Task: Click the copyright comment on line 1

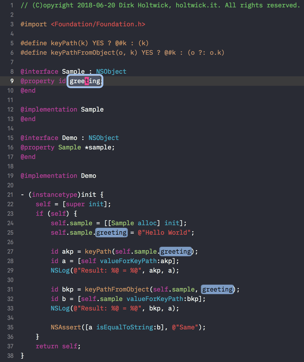Action: pos(160,5)
